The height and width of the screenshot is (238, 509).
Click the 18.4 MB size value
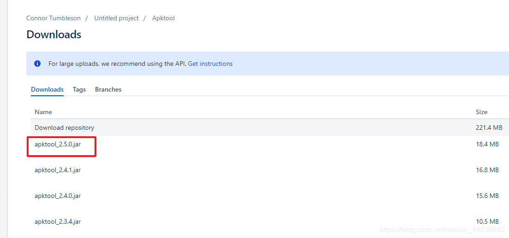(487, 144)
